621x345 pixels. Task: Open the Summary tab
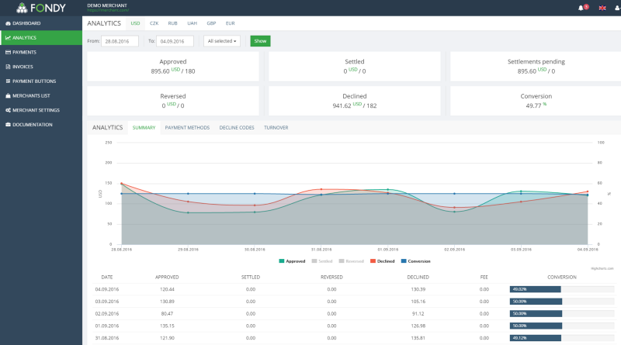click(144, 128)
